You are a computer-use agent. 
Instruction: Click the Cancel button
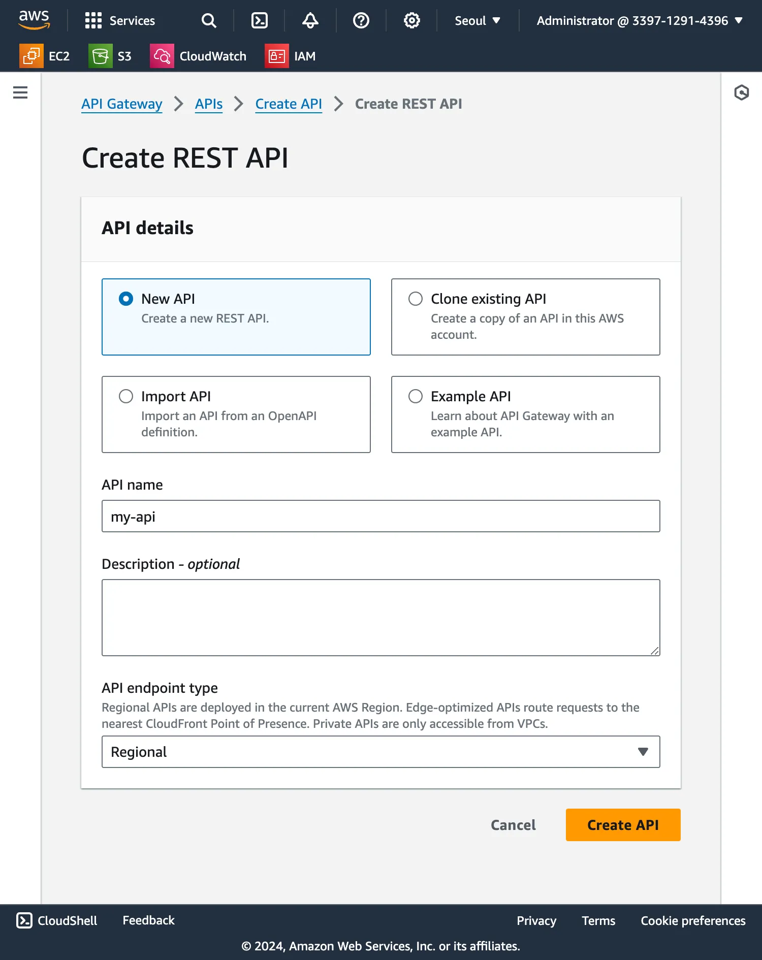513,825
